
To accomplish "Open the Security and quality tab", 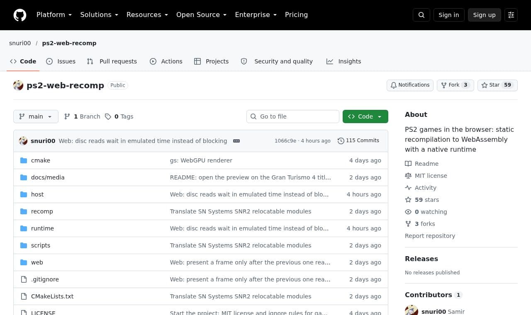I will [277, 61].
